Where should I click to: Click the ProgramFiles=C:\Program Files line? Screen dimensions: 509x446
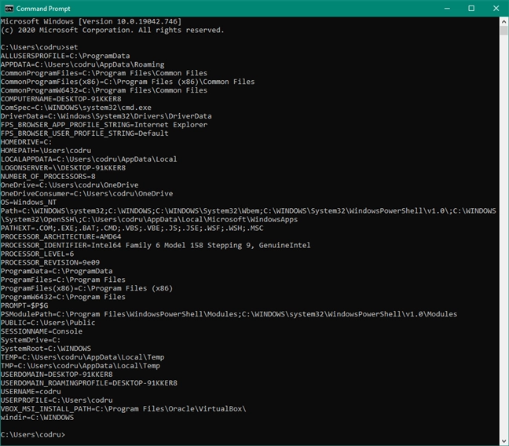coord(63,280)
